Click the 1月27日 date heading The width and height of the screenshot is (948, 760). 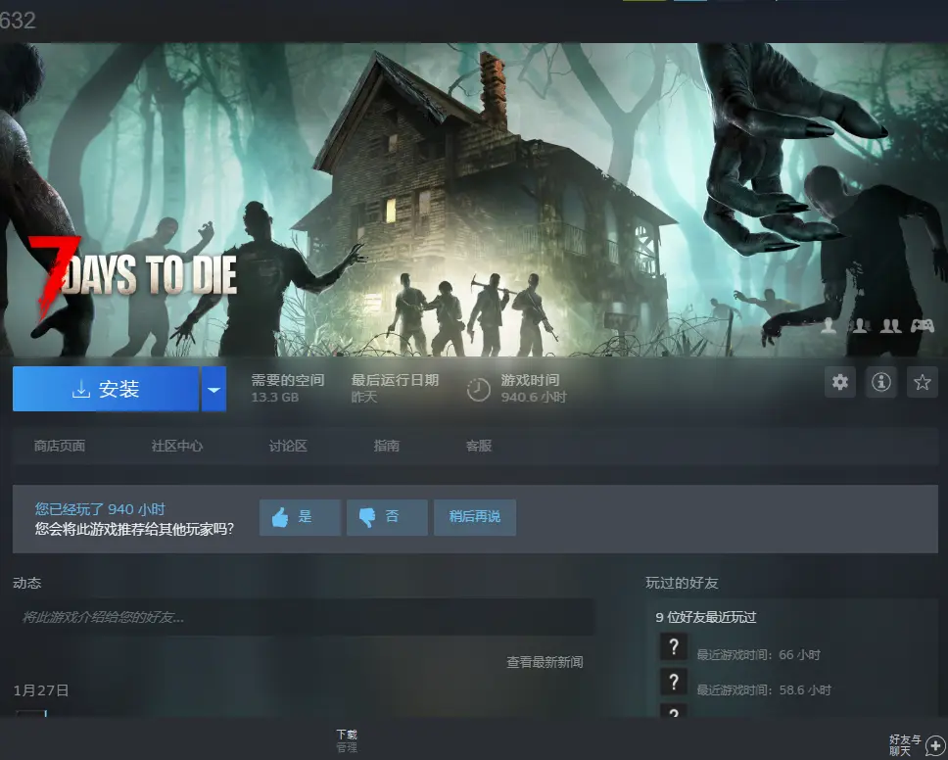point(41,690)
